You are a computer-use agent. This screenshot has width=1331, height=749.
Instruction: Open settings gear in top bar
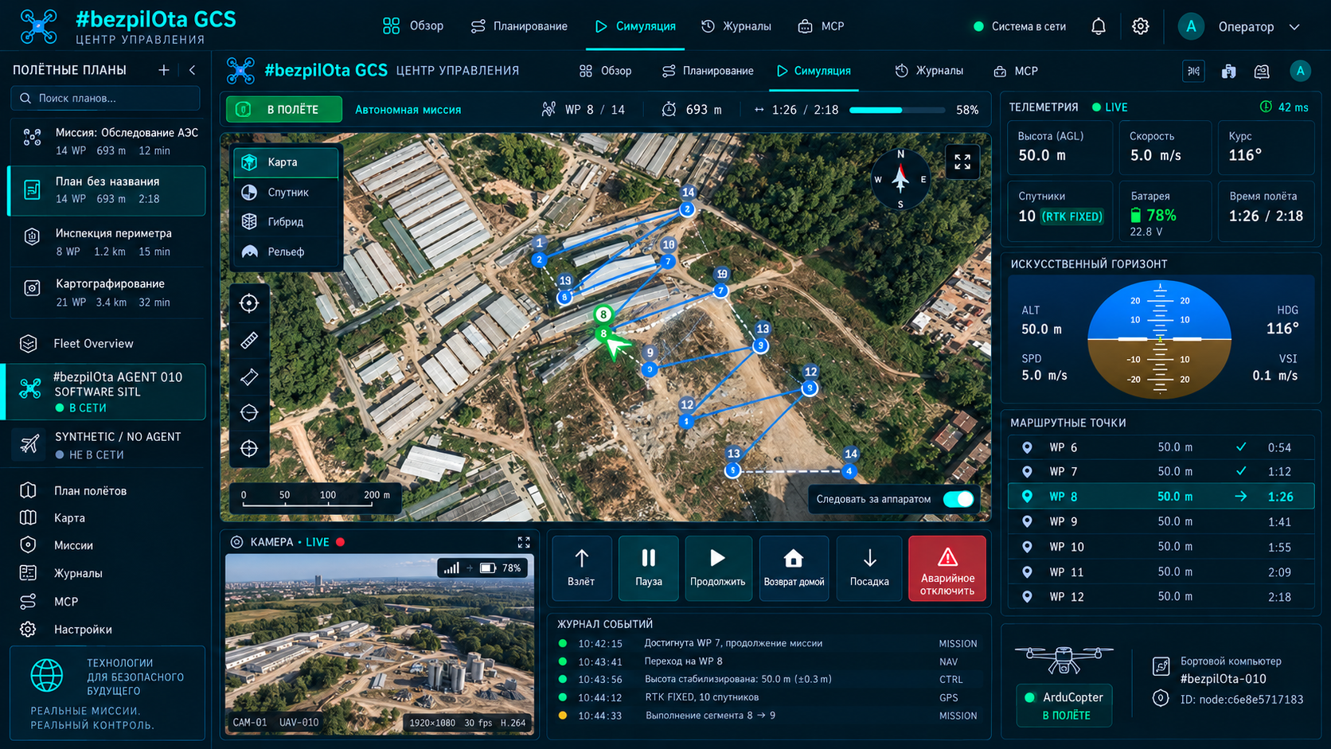1141,26
